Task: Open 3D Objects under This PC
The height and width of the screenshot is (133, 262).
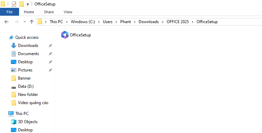Action: coord(28,122)
